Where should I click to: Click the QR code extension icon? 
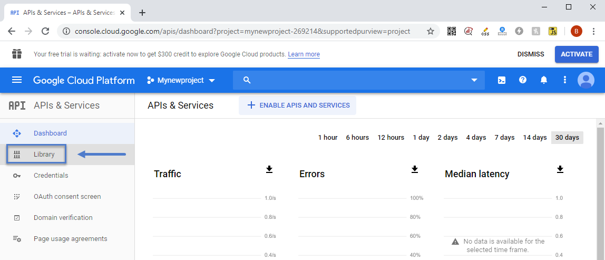point(452,31)
